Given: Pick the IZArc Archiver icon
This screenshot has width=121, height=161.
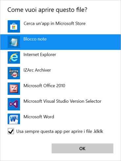Looking at the screenshot, I should pos(14,73).
